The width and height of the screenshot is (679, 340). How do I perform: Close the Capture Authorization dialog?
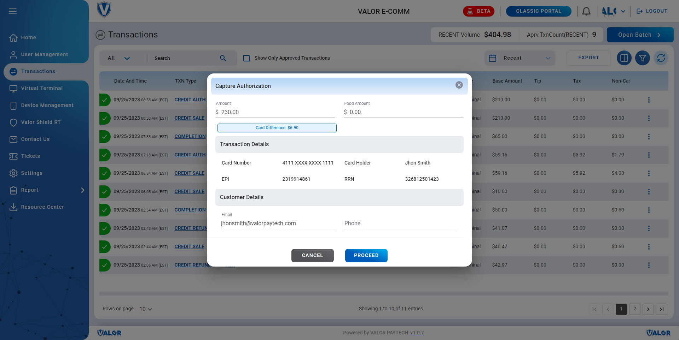(459, 85)
